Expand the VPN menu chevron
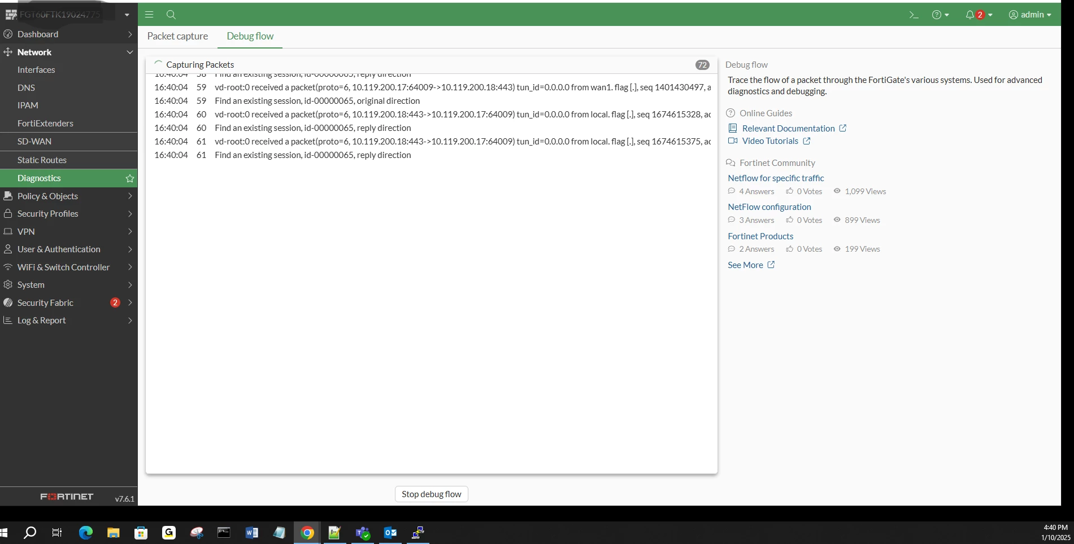The image size is (1074, 544). point(130,231)
